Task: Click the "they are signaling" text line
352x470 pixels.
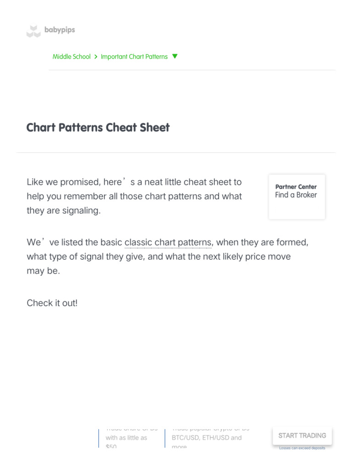Action: (63, 211)
